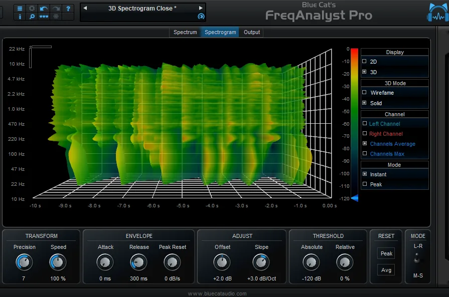Click the Speed value "100 %"

pyautogui.click(x=58, y=278)
